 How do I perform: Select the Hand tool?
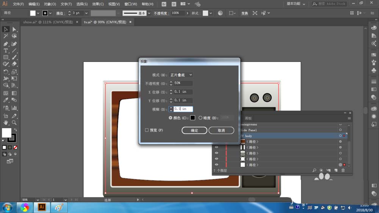[x=6, y=123]
